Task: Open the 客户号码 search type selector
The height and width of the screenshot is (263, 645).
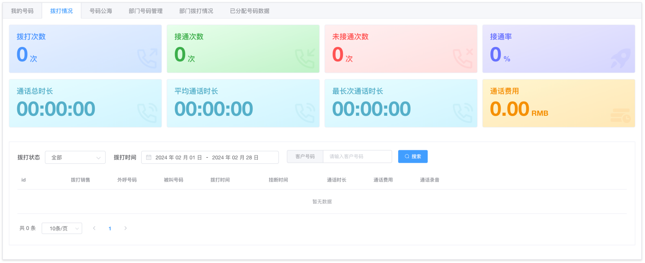Action: (x=305, y=157)
